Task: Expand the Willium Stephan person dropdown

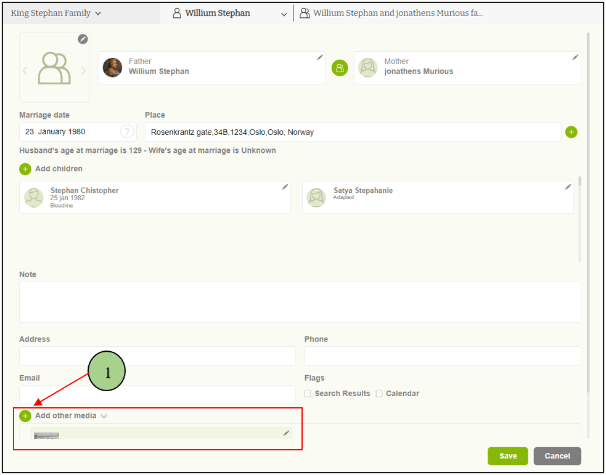Action: 284,14
